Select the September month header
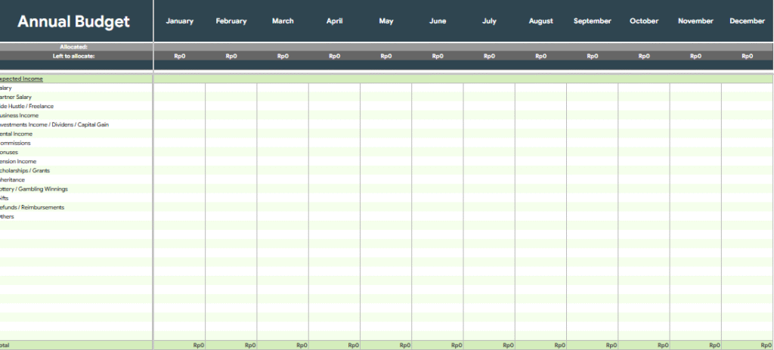 tap(592, 21)
